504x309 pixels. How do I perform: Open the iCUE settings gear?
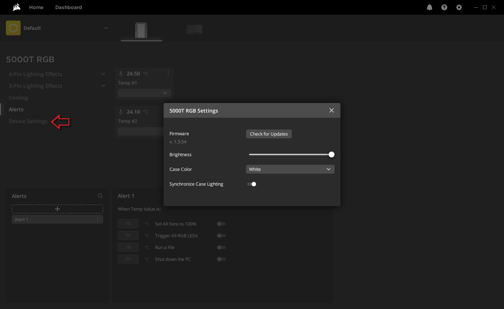[459, 7]
